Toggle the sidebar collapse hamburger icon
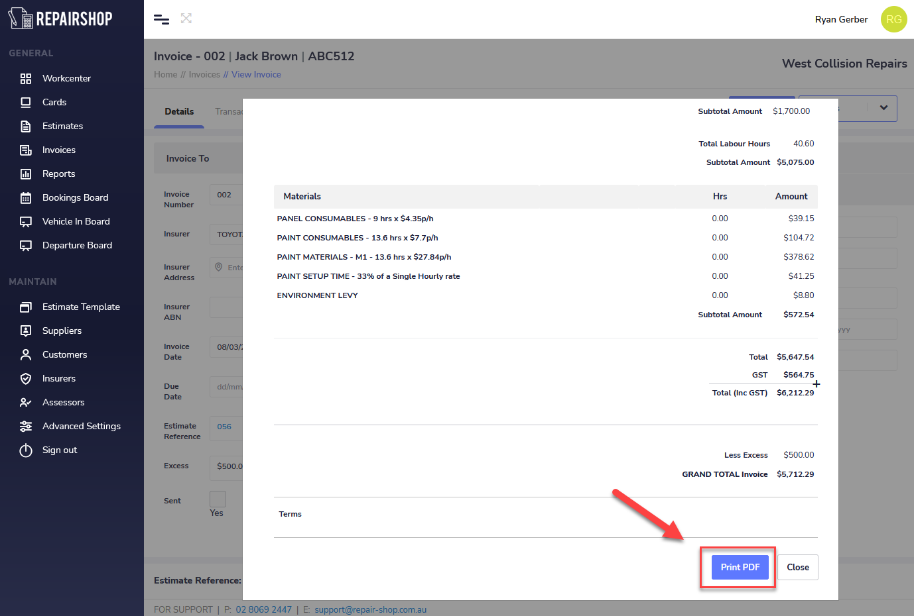This screenshot has height=616, width=914. (x=161, y=19)
